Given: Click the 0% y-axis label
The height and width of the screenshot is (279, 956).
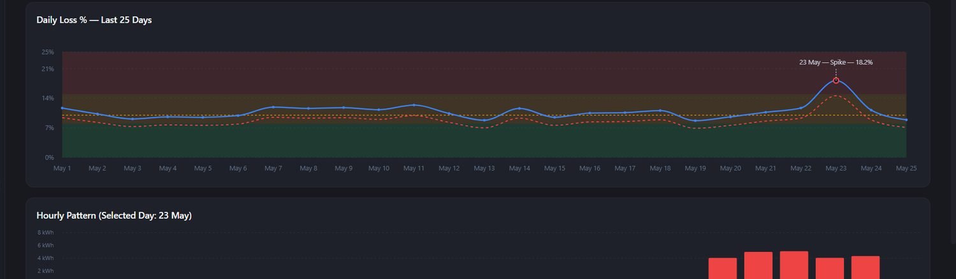Looking at the screenshot, I should click(x=49, y=158).
